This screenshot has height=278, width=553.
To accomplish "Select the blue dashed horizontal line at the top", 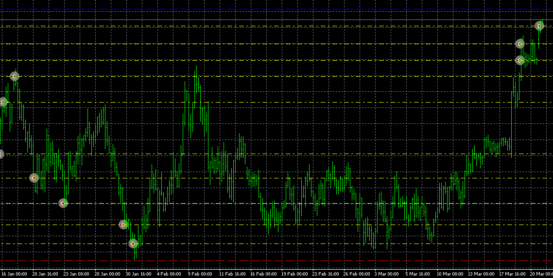I will 276,9.
